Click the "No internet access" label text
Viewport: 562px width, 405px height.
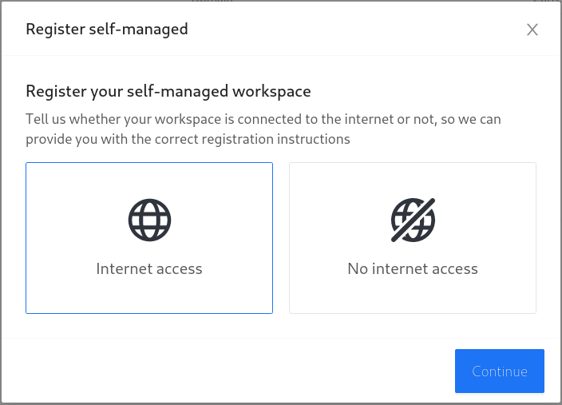tap(413, 268)
